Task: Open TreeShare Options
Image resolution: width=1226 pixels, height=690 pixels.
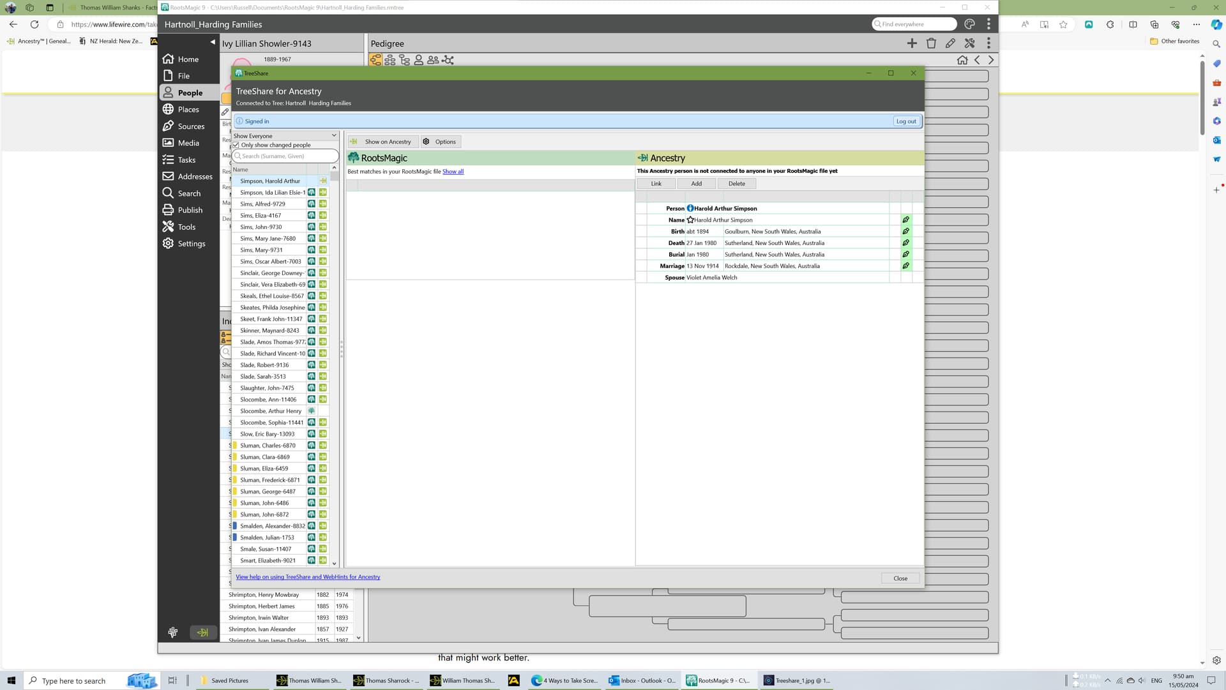Action: coord(440,142)
